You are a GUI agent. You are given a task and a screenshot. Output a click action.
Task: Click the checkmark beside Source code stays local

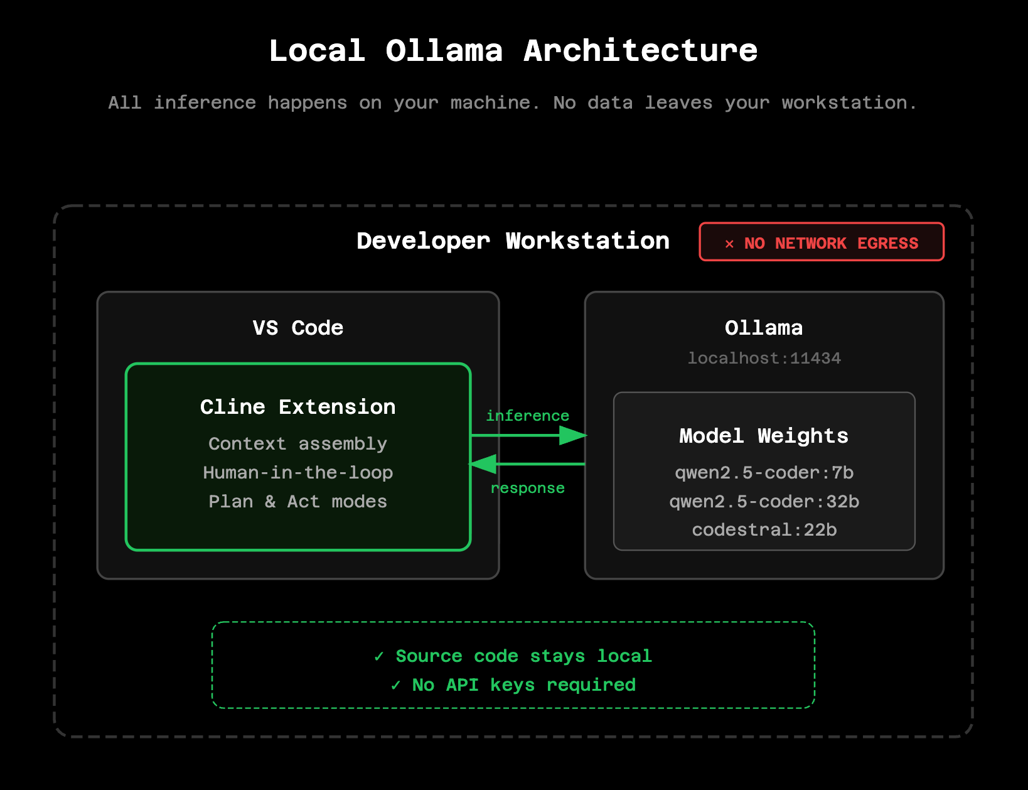click(378, 656)
